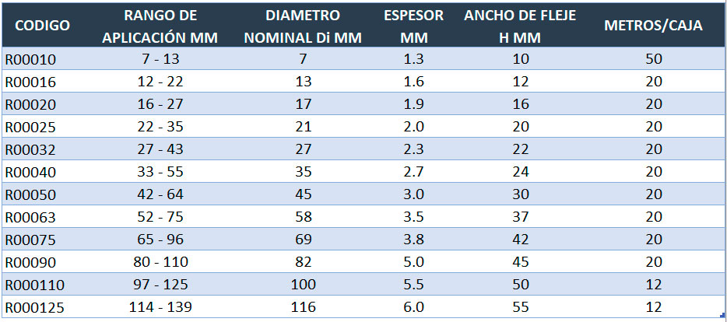
Task: Select the METROS/CAJA column header
Action: tap(654, 26)
